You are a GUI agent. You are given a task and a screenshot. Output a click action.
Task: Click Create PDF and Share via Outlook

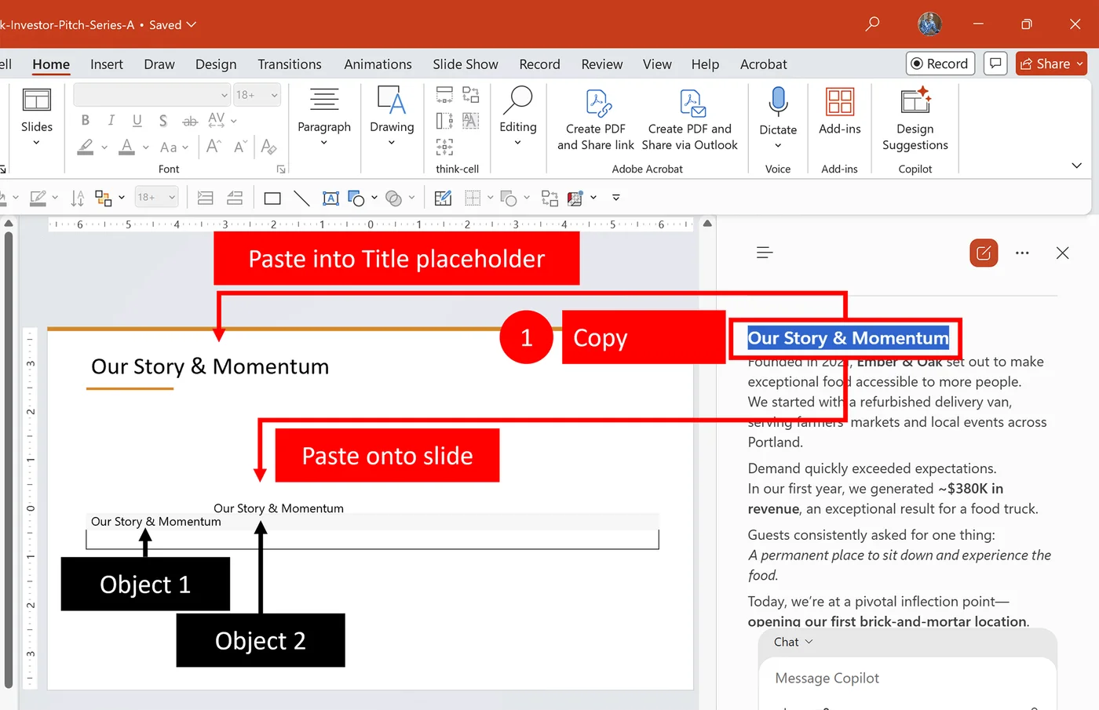click(690, 119)
